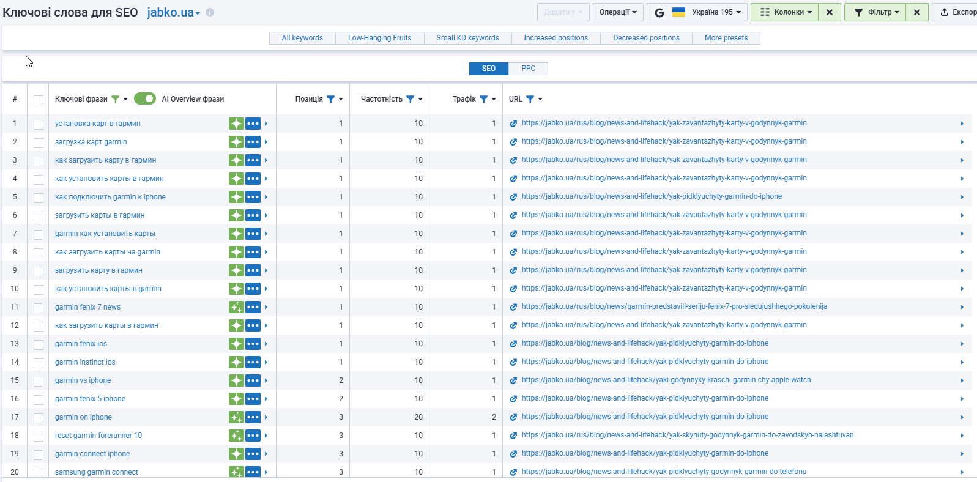The height and width of the screenshot is (482, 977).
Task: Open keyword link 'reset garmin forerunner 10'
Action: coord(98,436)
